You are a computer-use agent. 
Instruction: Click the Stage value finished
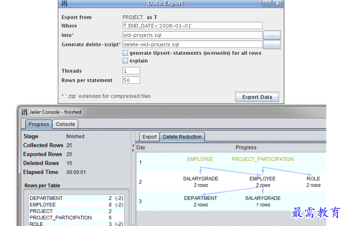pyautogui.click(x=75, y=137)
